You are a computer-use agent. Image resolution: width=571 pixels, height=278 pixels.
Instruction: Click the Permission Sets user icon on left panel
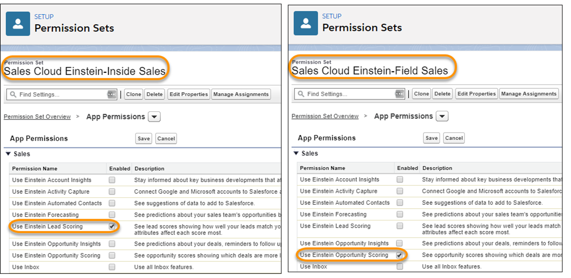(18, 23)
